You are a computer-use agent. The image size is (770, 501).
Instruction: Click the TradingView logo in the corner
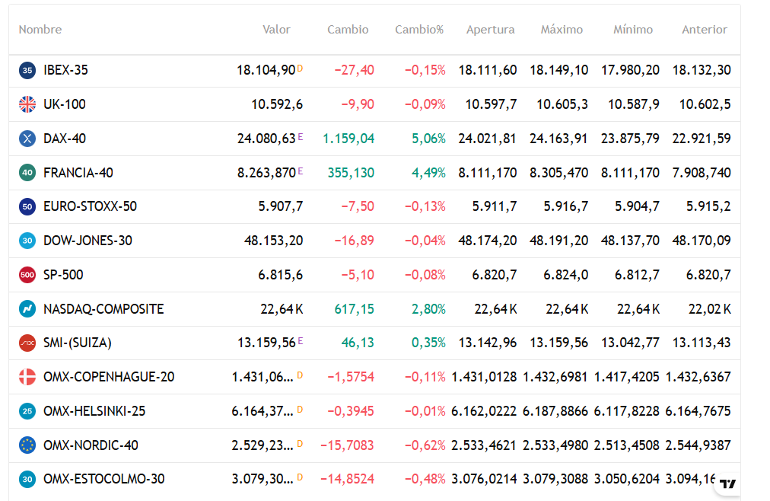click(x=728, y=483)
